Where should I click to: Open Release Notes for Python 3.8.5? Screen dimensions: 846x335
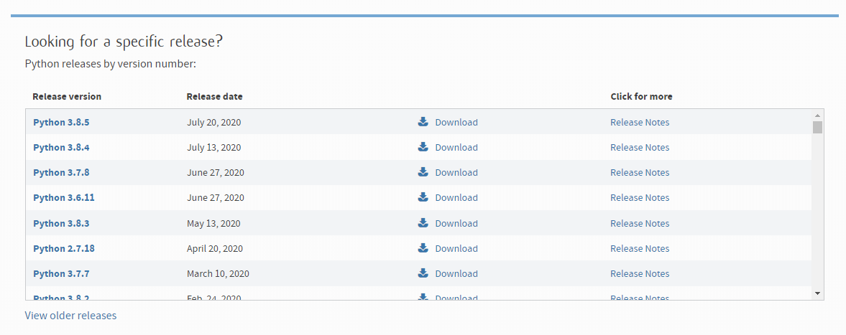pyautogui.click(x=640, y=122)
